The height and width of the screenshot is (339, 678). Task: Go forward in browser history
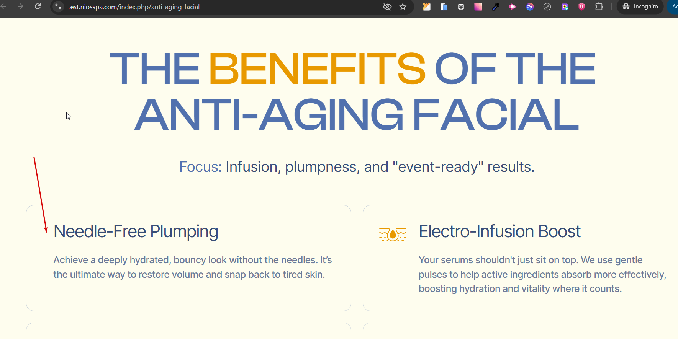point(20,7)
